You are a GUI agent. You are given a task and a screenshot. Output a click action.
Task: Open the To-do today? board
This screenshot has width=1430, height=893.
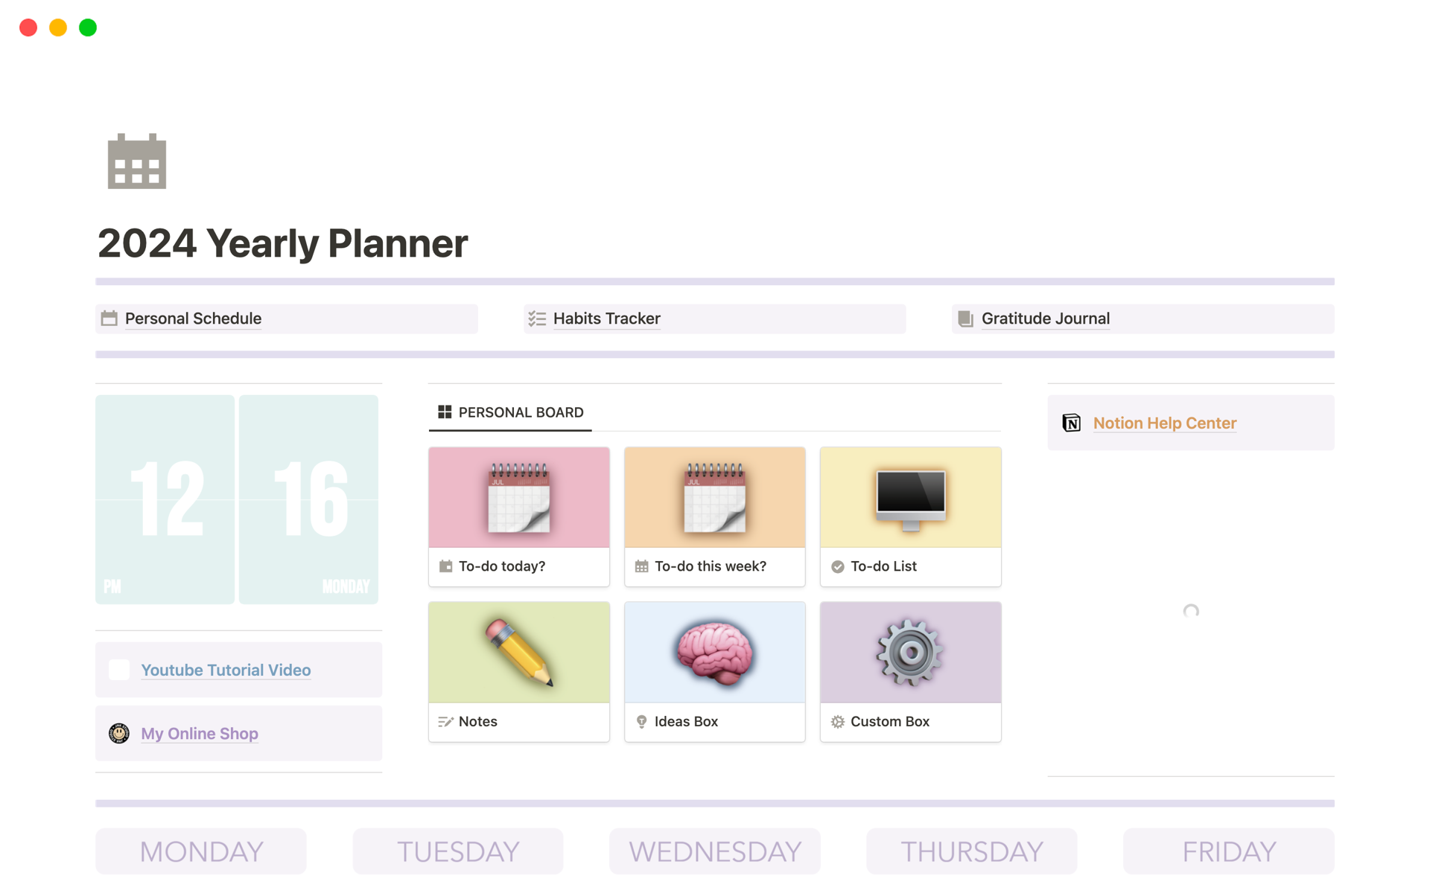pyautogui.click(x=519, y=514)
